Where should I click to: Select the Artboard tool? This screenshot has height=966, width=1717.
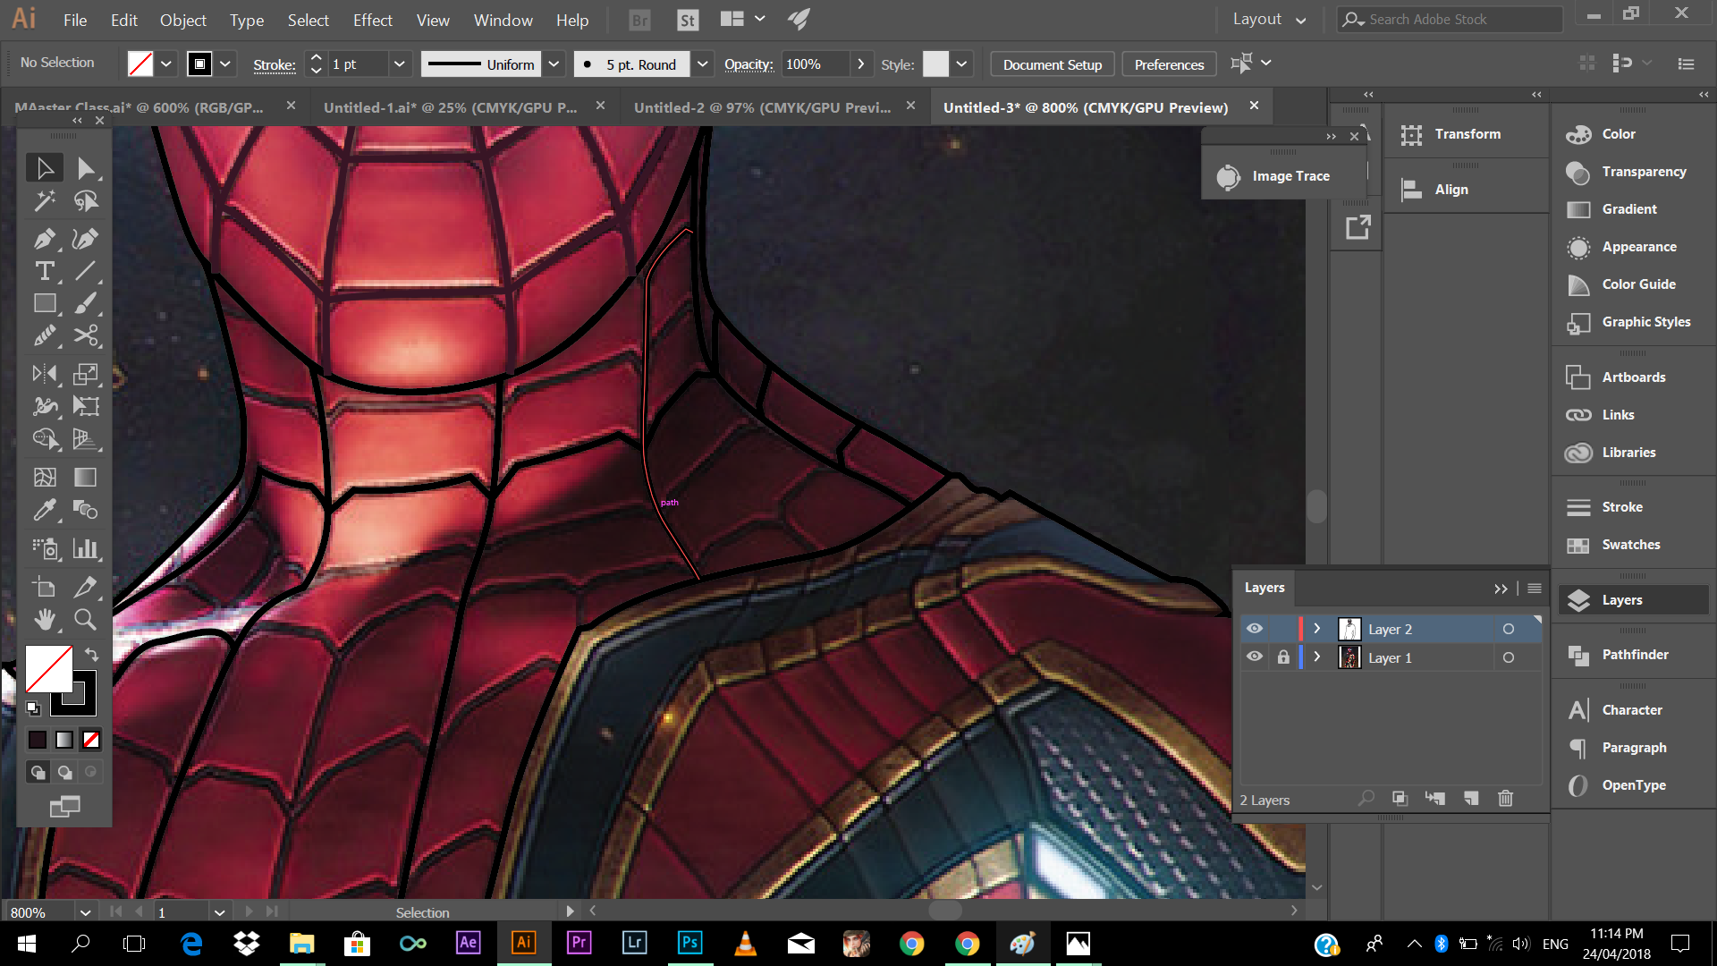point(44,587)
